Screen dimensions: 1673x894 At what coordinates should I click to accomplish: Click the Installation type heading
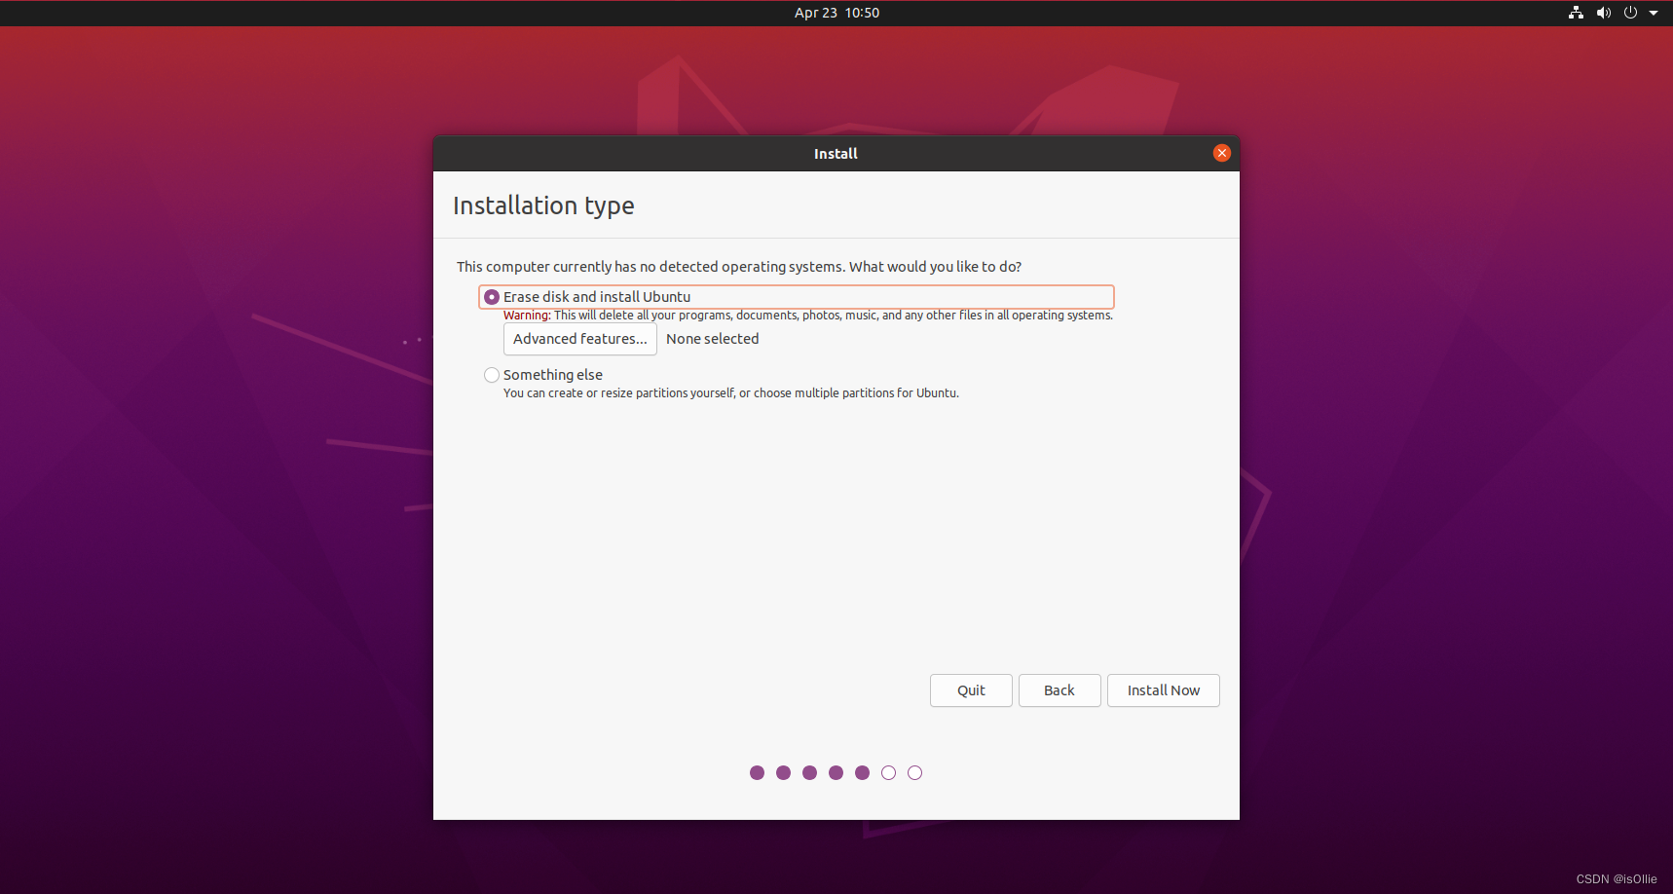(x=543, y=205)
